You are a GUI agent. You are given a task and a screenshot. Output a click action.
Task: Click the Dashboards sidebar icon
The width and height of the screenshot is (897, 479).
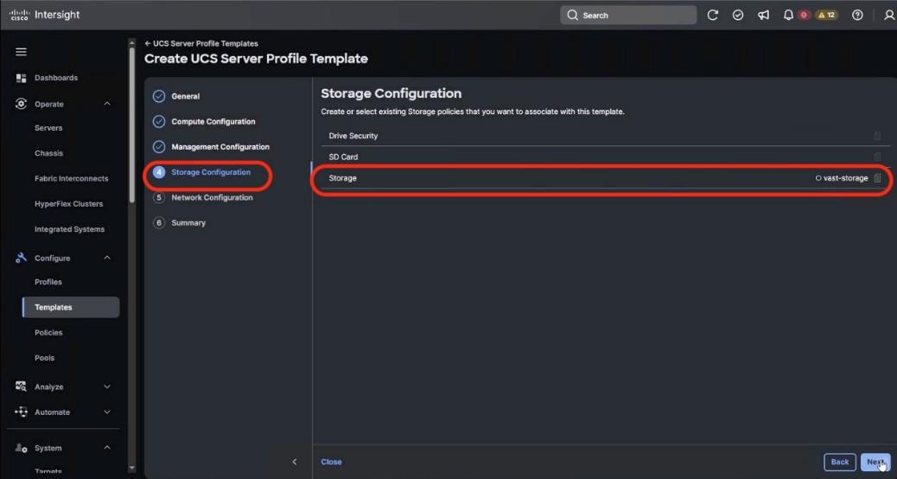[x=21, y=78]
